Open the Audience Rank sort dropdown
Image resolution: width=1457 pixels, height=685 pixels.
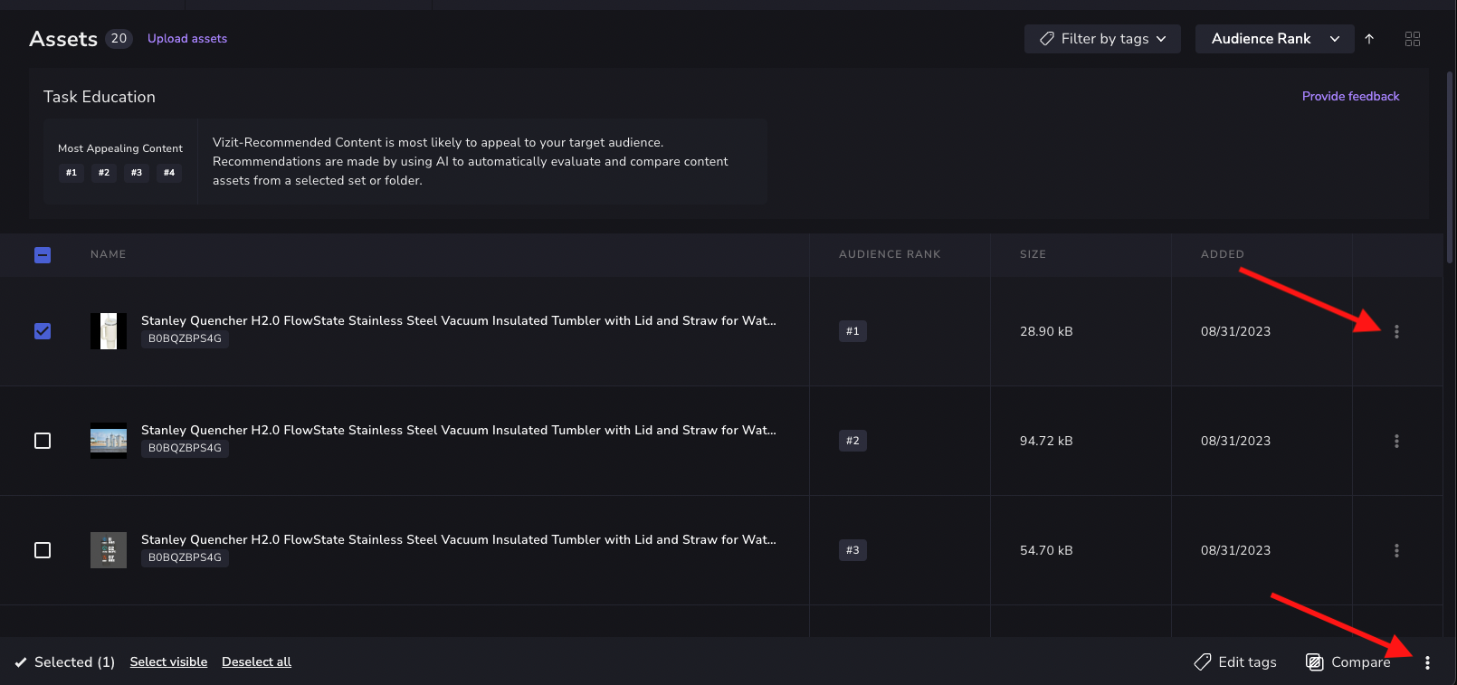[x=1274, y=39]
